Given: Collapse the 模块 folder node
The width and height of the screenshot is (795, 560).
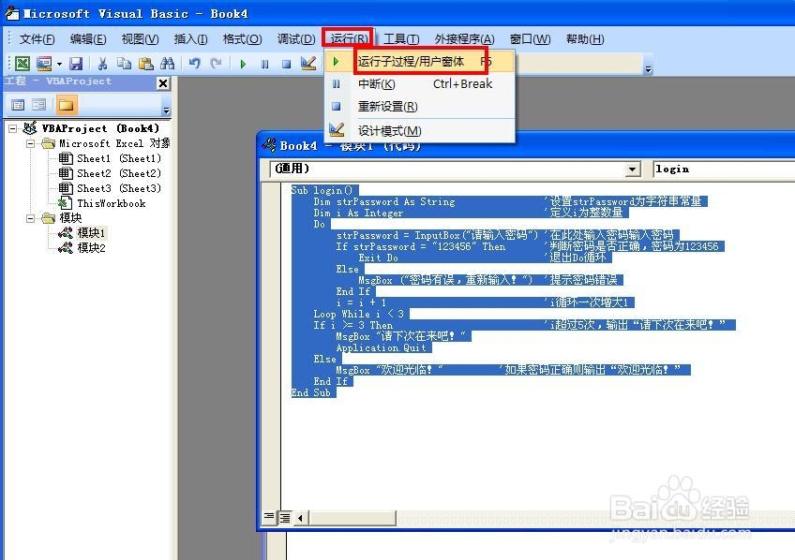Looking at the screenshot, I should click(30, 218).
